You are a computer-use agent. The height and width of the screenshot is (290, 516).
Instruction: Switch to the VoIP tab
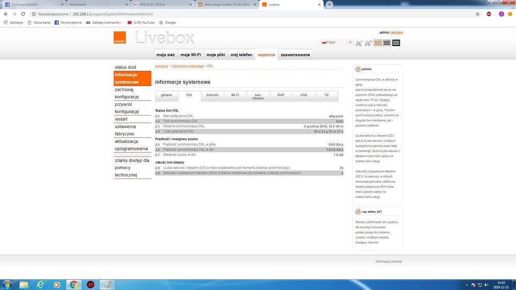tap(280, 95)
